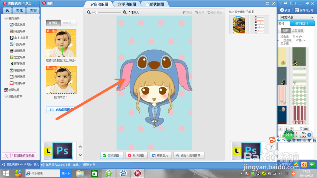Set view to 1:1 原大
Image resolution: width=317 pixels, height=178 pixels.
(134, 13)
